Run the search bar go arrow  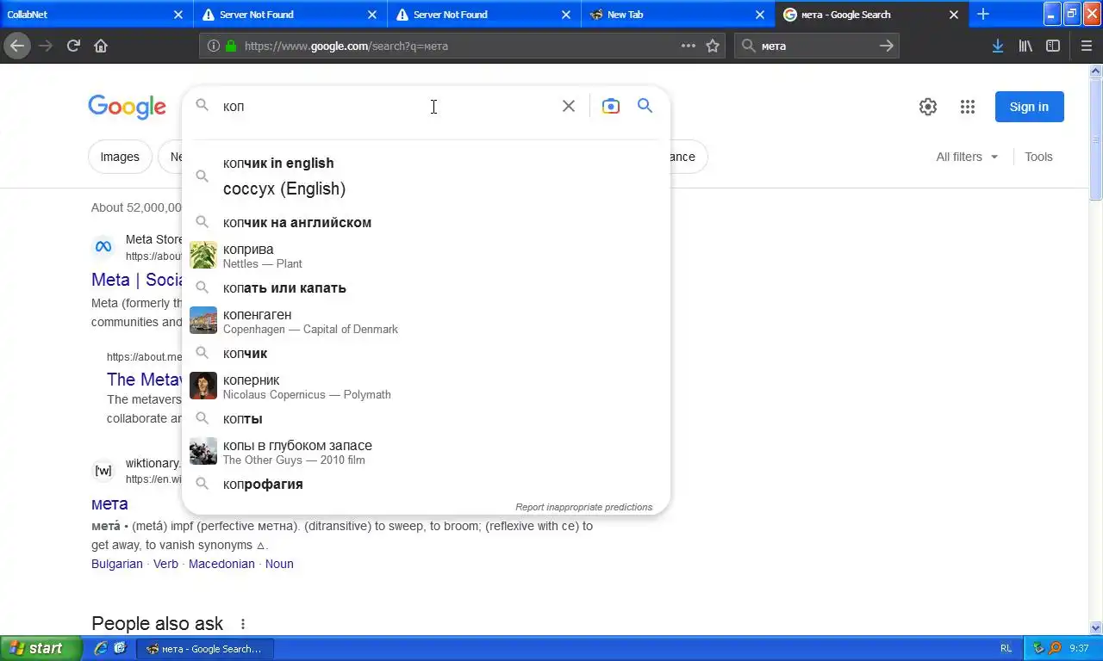(x=886, y=46)
